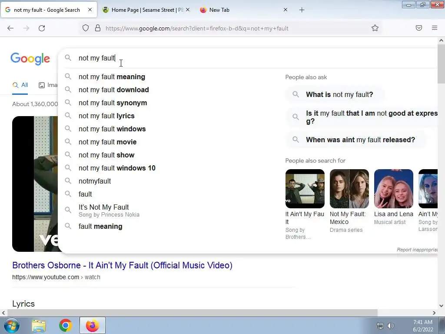The width and height of the screenshot is (445, 334).
Task: Open Windows Start menu
Action: pyautogui.click(x=12, y=325)
